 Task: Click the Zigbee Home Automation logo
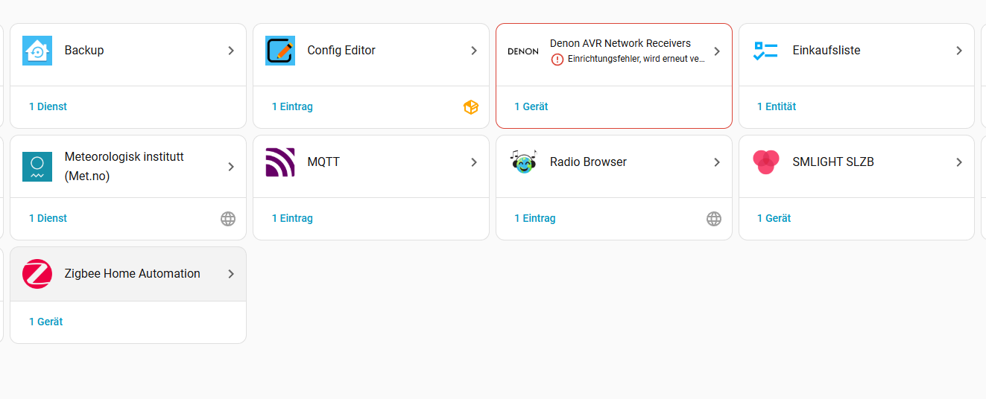click(37, 274)
